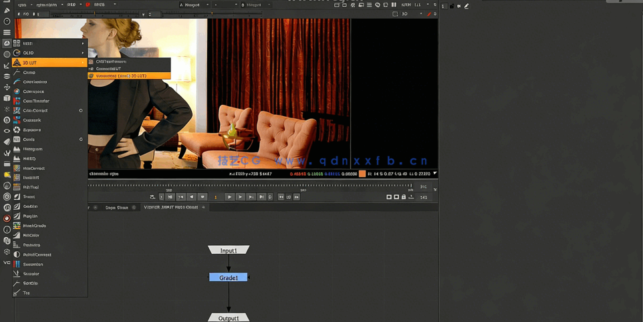Open the 3D LUT submenu entry

[x=47, y=63]
